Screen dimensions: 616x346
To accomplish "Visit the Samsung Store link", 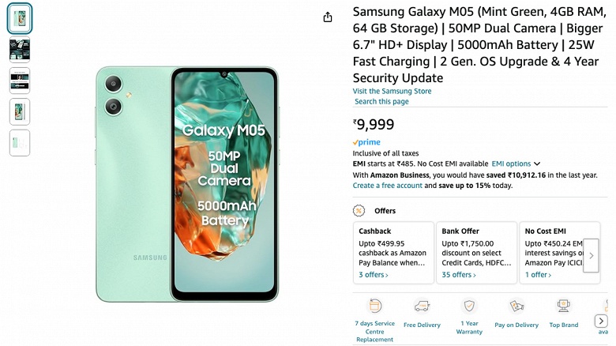I will [392, 92].
